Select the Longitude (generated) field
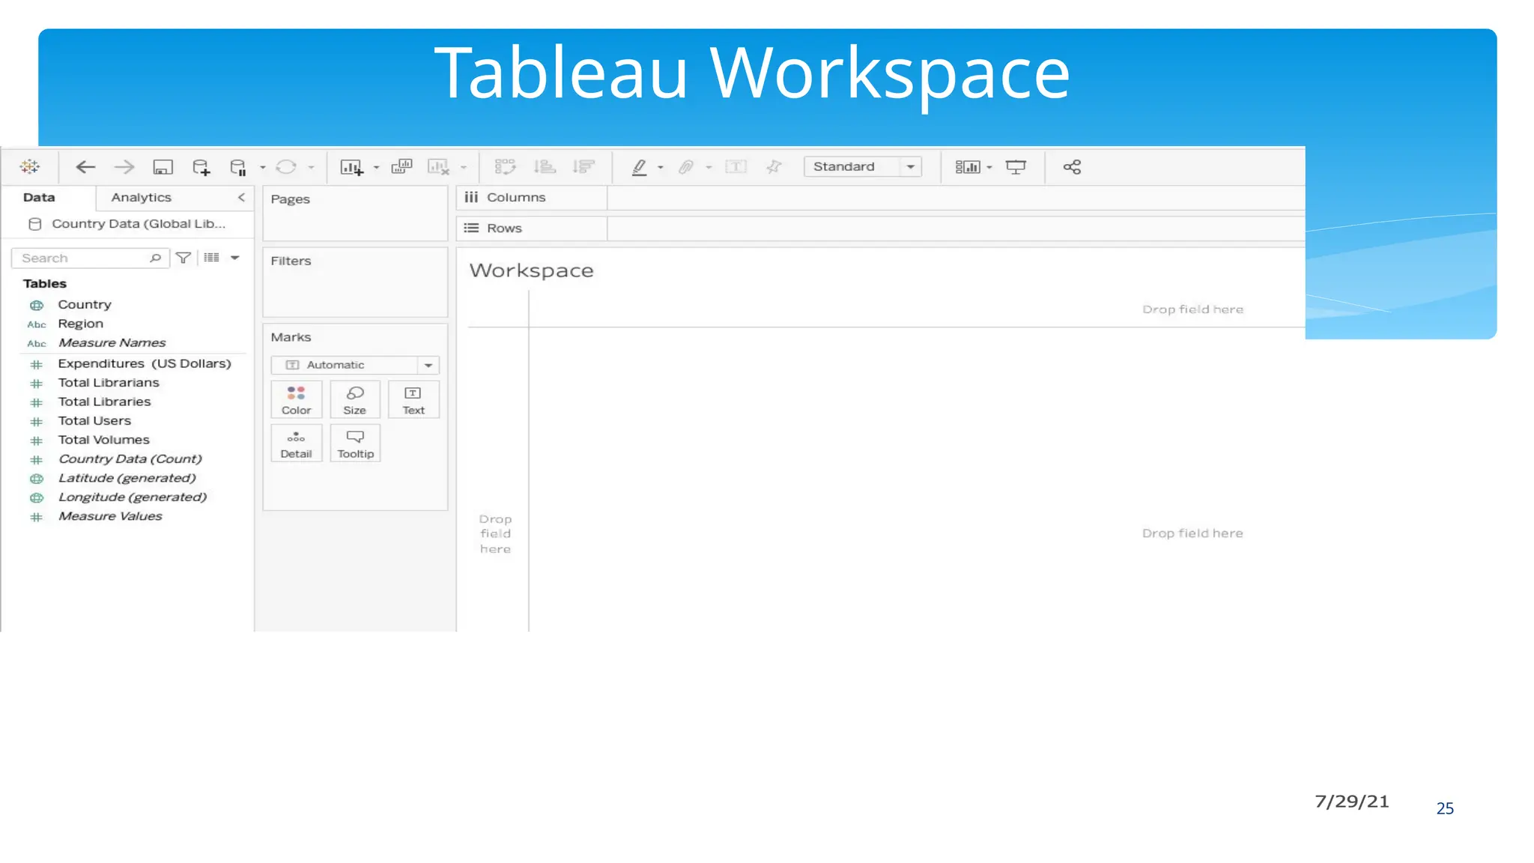 tap(132, 497)
